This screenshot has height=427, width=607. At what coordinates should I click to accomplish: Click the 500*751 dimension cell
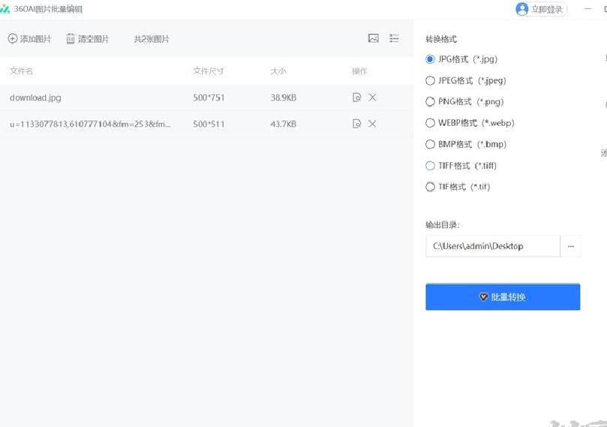(x=209, y=98)
